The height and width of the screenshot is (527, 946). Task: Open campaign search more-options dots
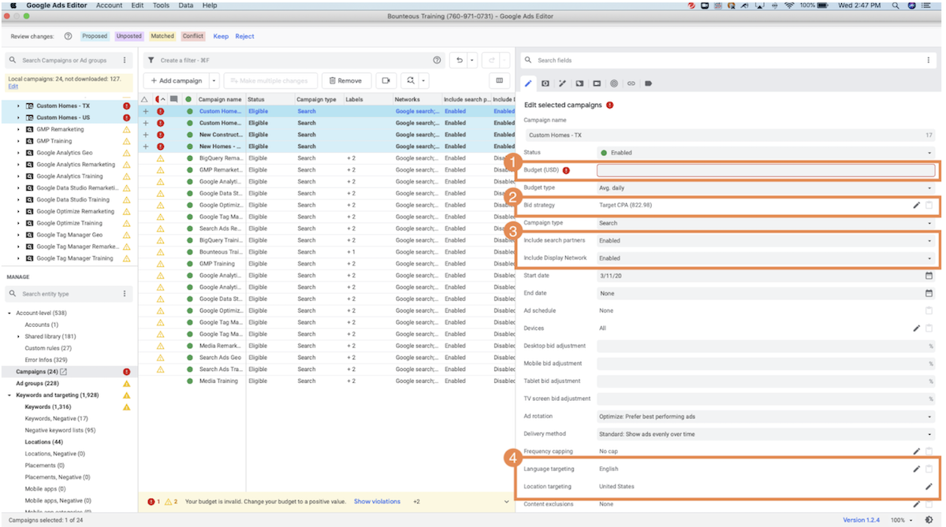pyautogui.click(x=125, y=60)
